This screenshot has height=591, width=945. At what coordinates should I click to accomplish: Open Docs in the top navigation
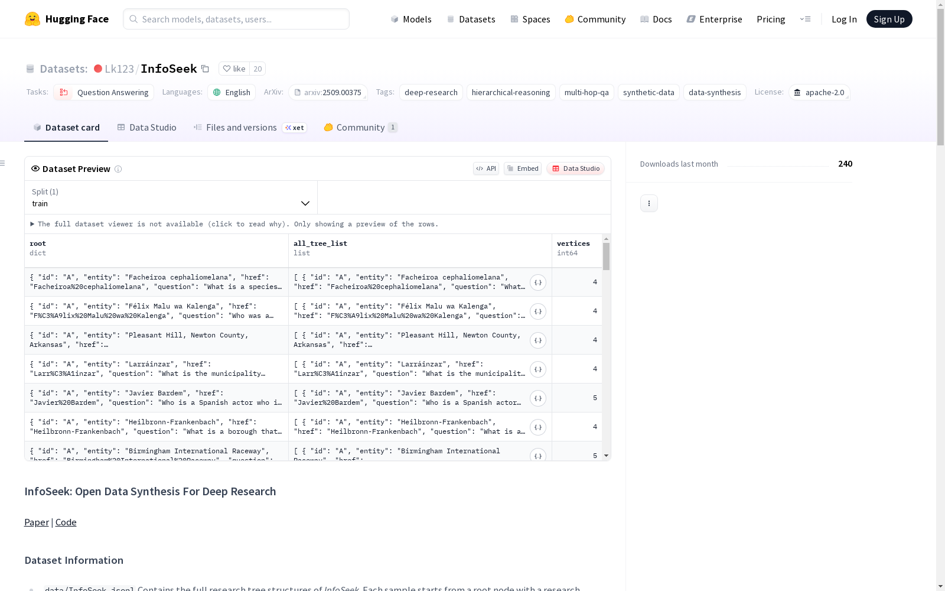[656, 20]
